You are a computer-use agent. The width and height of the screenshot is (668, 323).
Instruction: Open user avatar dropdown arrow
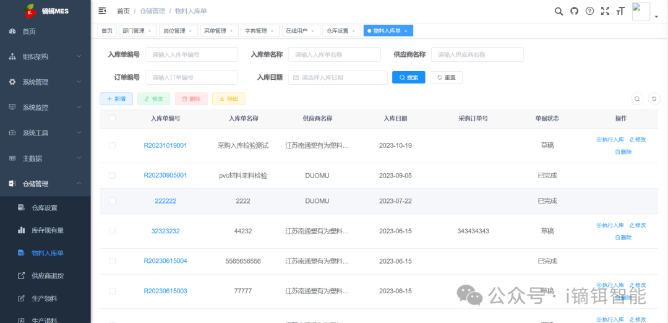pyautogui.click(x=656, y=17)
